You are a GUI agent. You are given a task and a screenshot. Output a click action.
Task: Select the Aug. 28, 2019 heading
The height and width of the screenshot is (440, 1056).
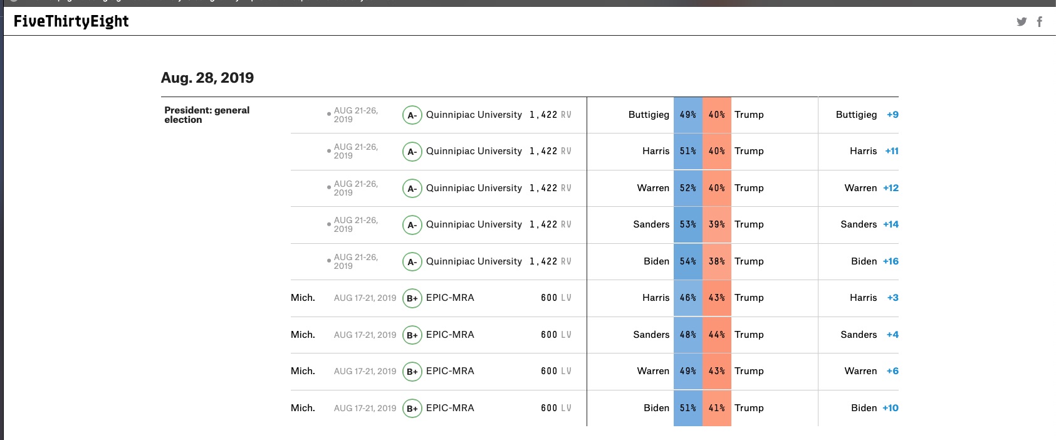[x=207, y=78]
